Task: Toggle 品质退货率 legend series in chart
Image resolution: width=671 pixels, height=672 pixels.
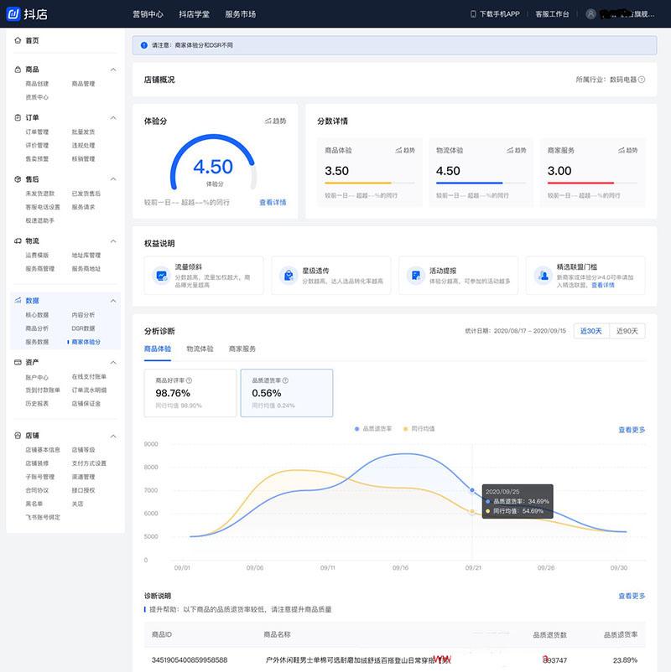Action: pos(374,429)
